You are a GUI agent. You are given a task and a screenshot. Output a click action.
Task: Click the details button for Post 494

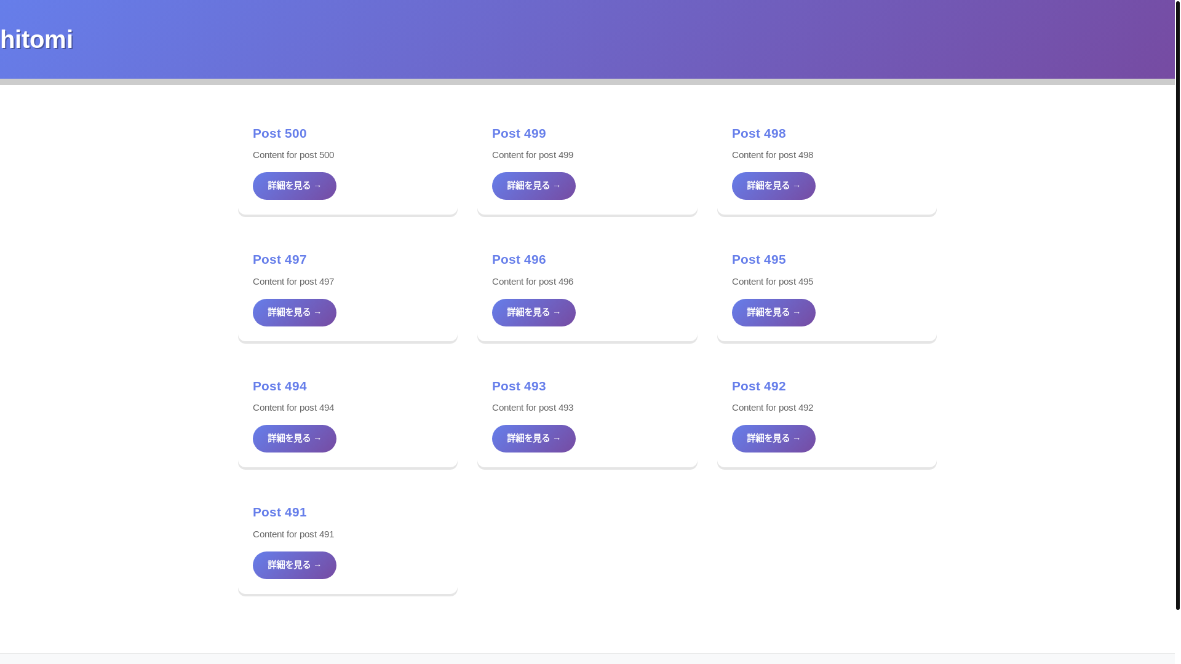pos(294,438)
